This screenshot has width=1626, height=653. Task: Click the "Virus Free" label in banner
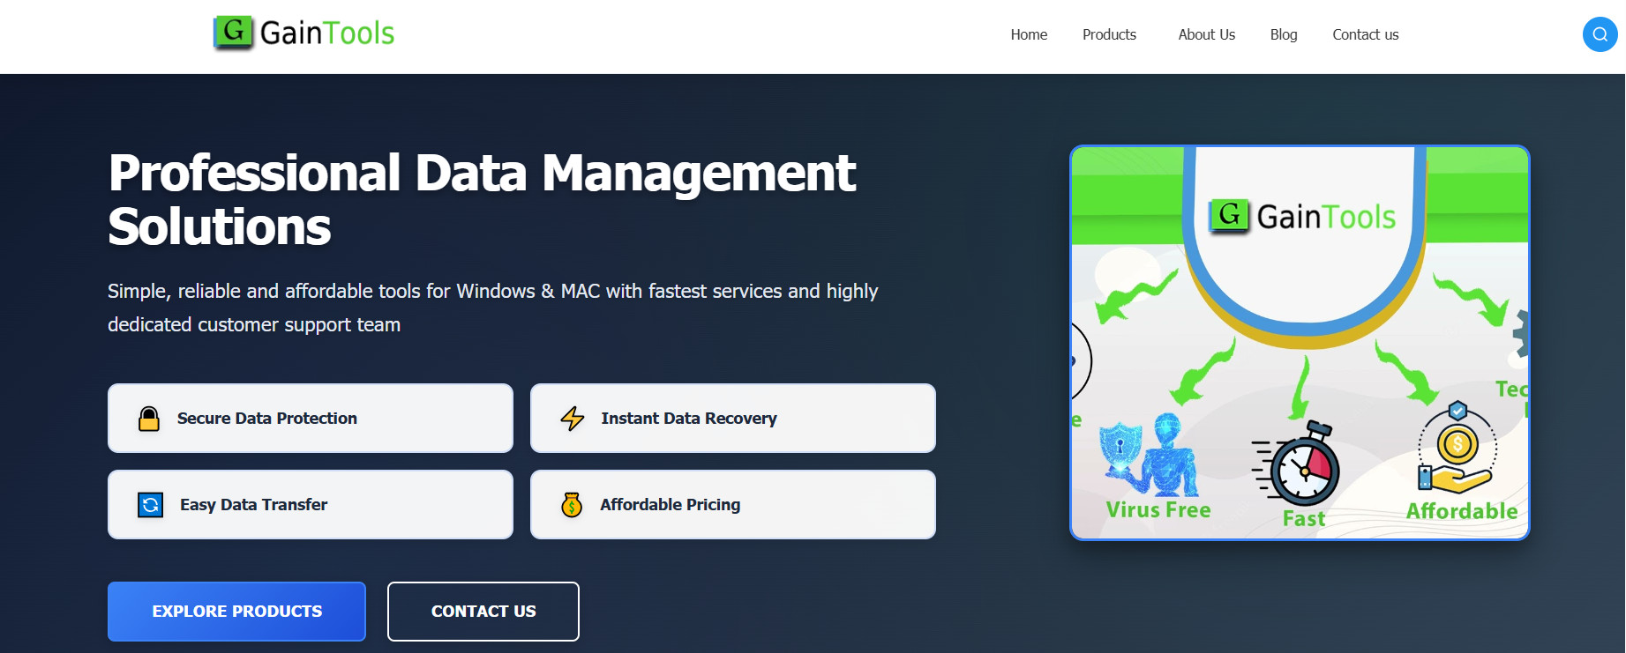click(1158, 510)
